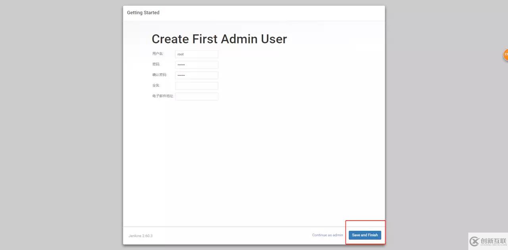Click the 用户名 label
508x250 pixels.
pyautogui.click(x=158, y=53)
